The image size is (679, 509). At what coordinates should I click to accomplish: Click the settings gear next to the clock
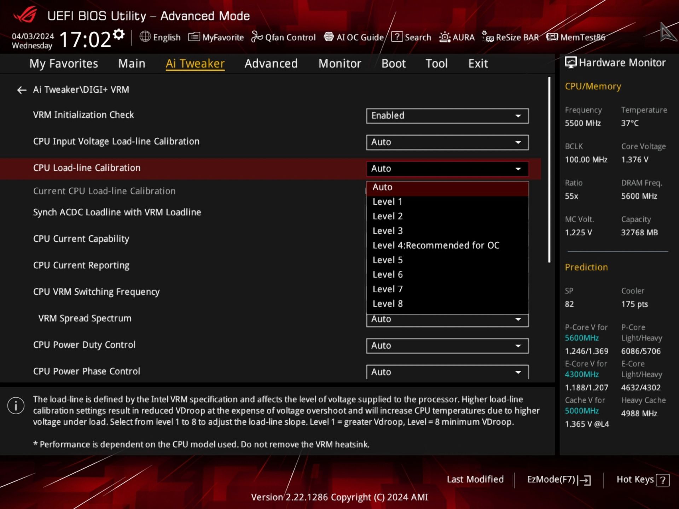119,35
